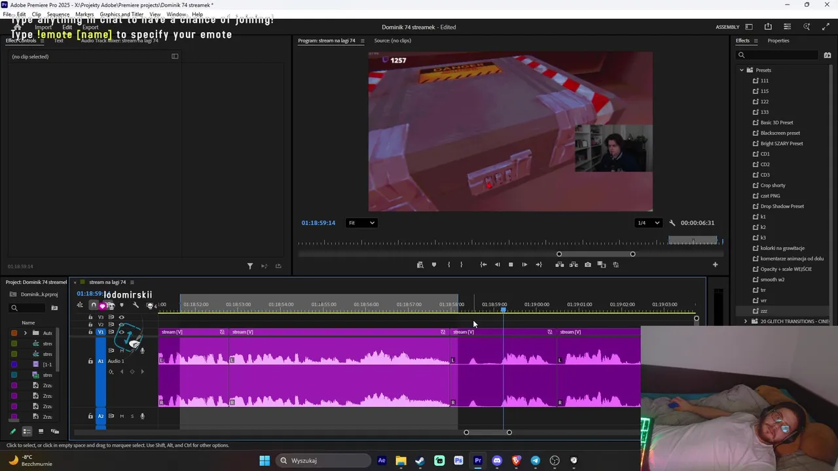Open the Quick Export share icon

point(768,27)
